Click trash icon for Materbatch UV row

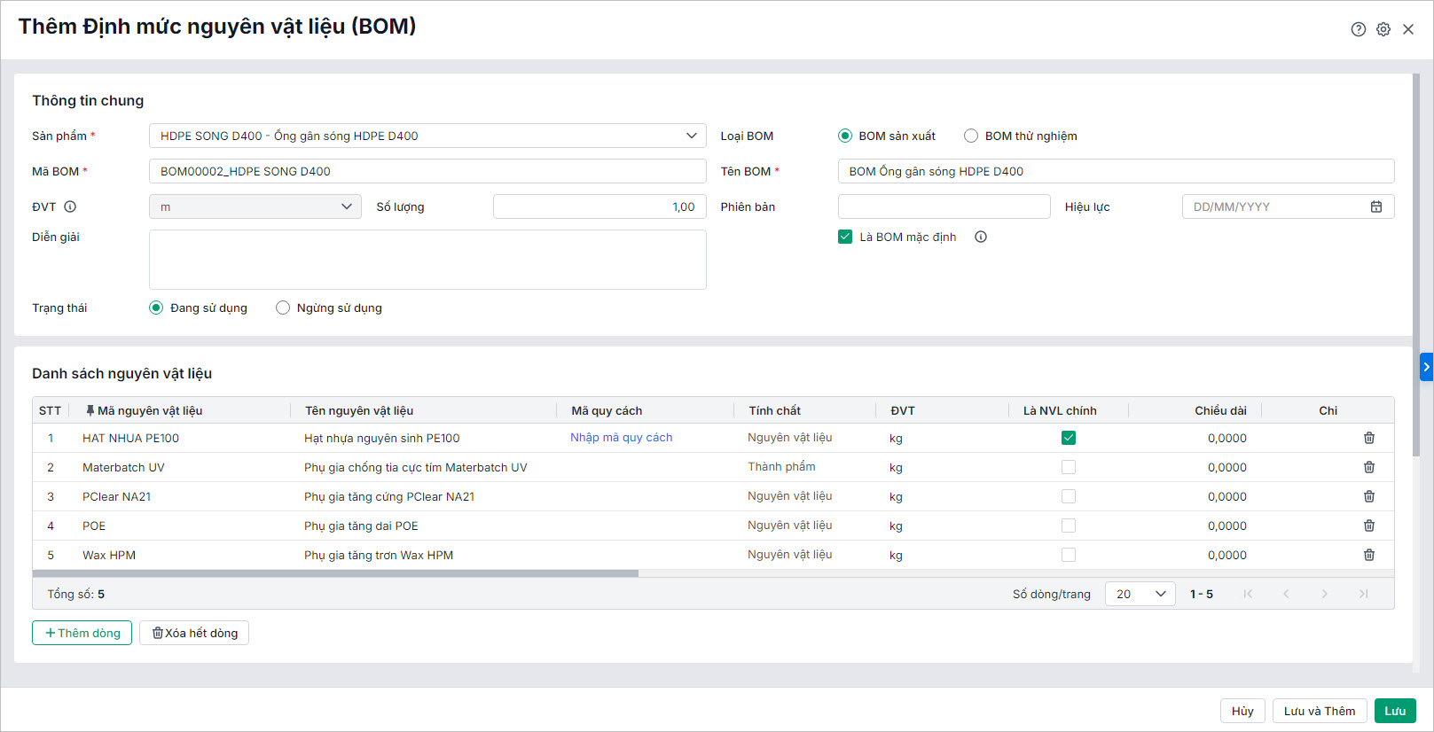[x=1368, y=467]
